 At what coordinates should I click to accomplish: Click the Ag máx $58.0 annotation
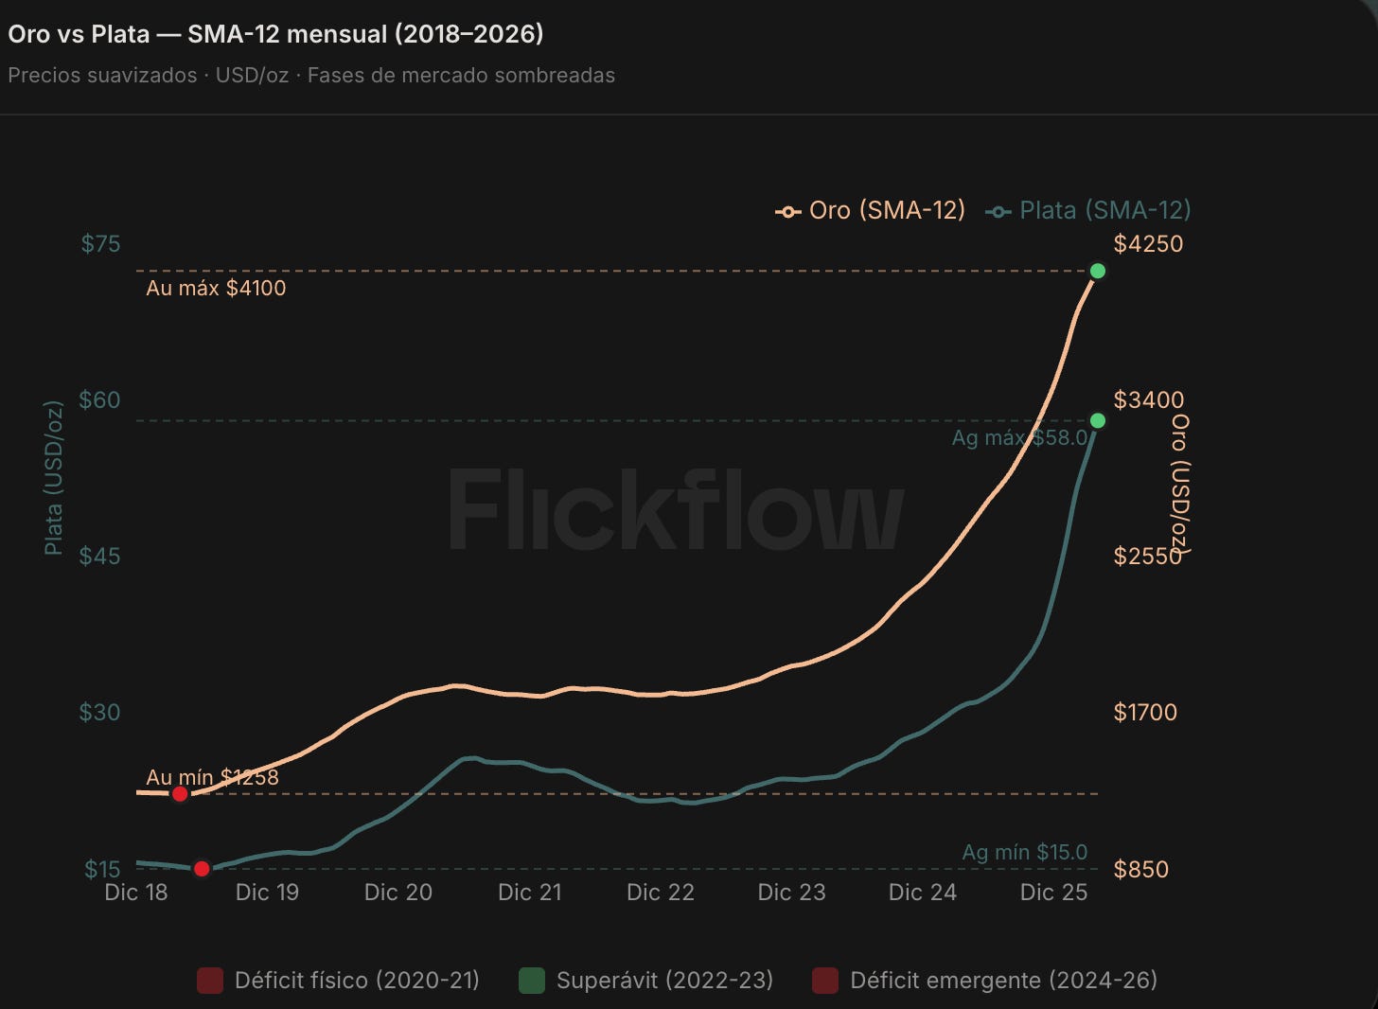[1020, 437]
